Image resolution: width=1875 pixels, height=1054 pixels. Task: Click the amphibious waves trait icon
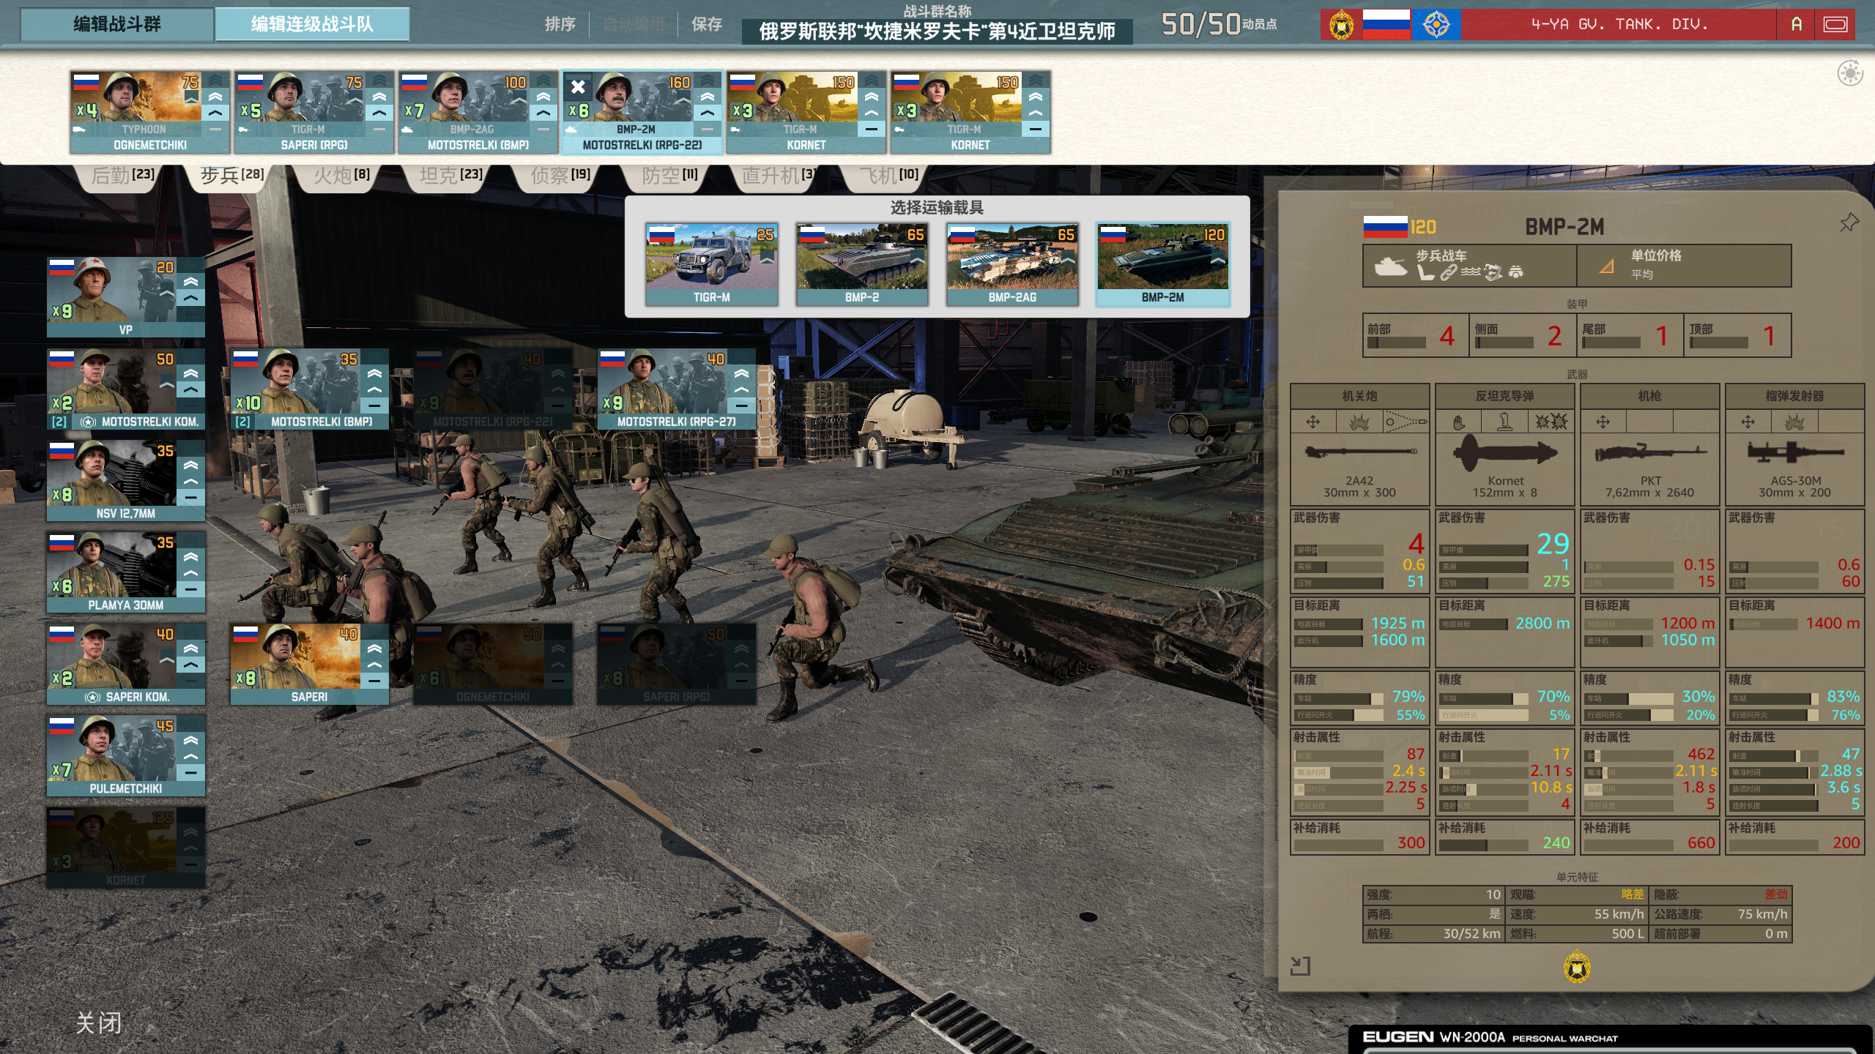1470,273
